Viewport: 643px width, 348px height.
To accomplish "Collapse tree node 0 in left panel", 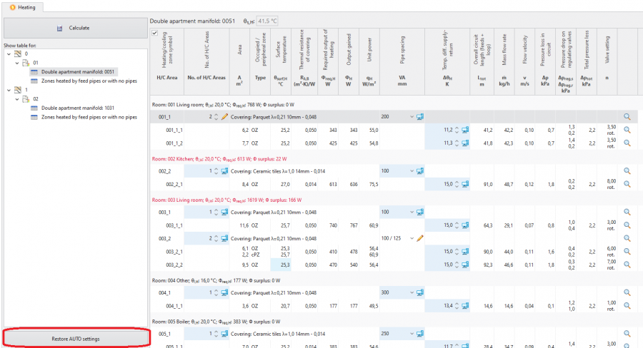I will [x=7, y=53].
